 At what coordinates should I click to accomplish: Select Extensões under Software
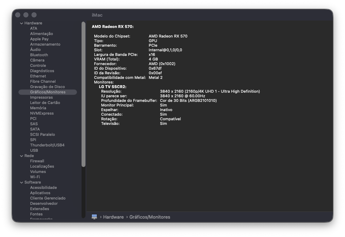pos(39,209)
